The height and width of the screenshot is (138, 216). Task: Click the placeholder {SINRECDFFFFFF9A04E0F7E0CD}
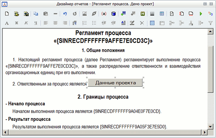tap(127, 111)
